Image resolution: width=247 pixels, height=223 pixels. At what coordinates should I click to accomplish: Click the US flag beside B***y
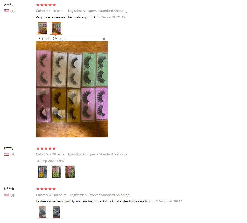point(7,154)
